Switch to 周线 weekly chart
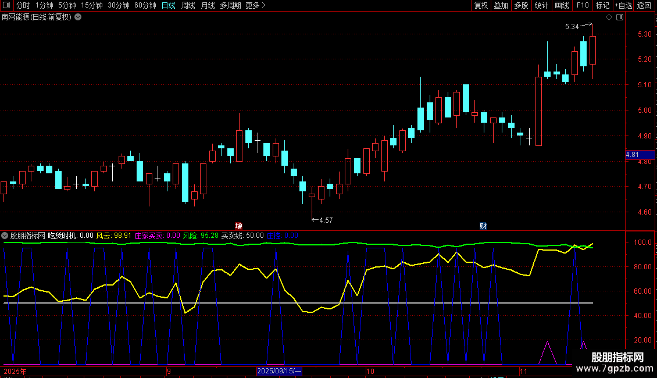 pyautogui.click(x=188, y=5)
